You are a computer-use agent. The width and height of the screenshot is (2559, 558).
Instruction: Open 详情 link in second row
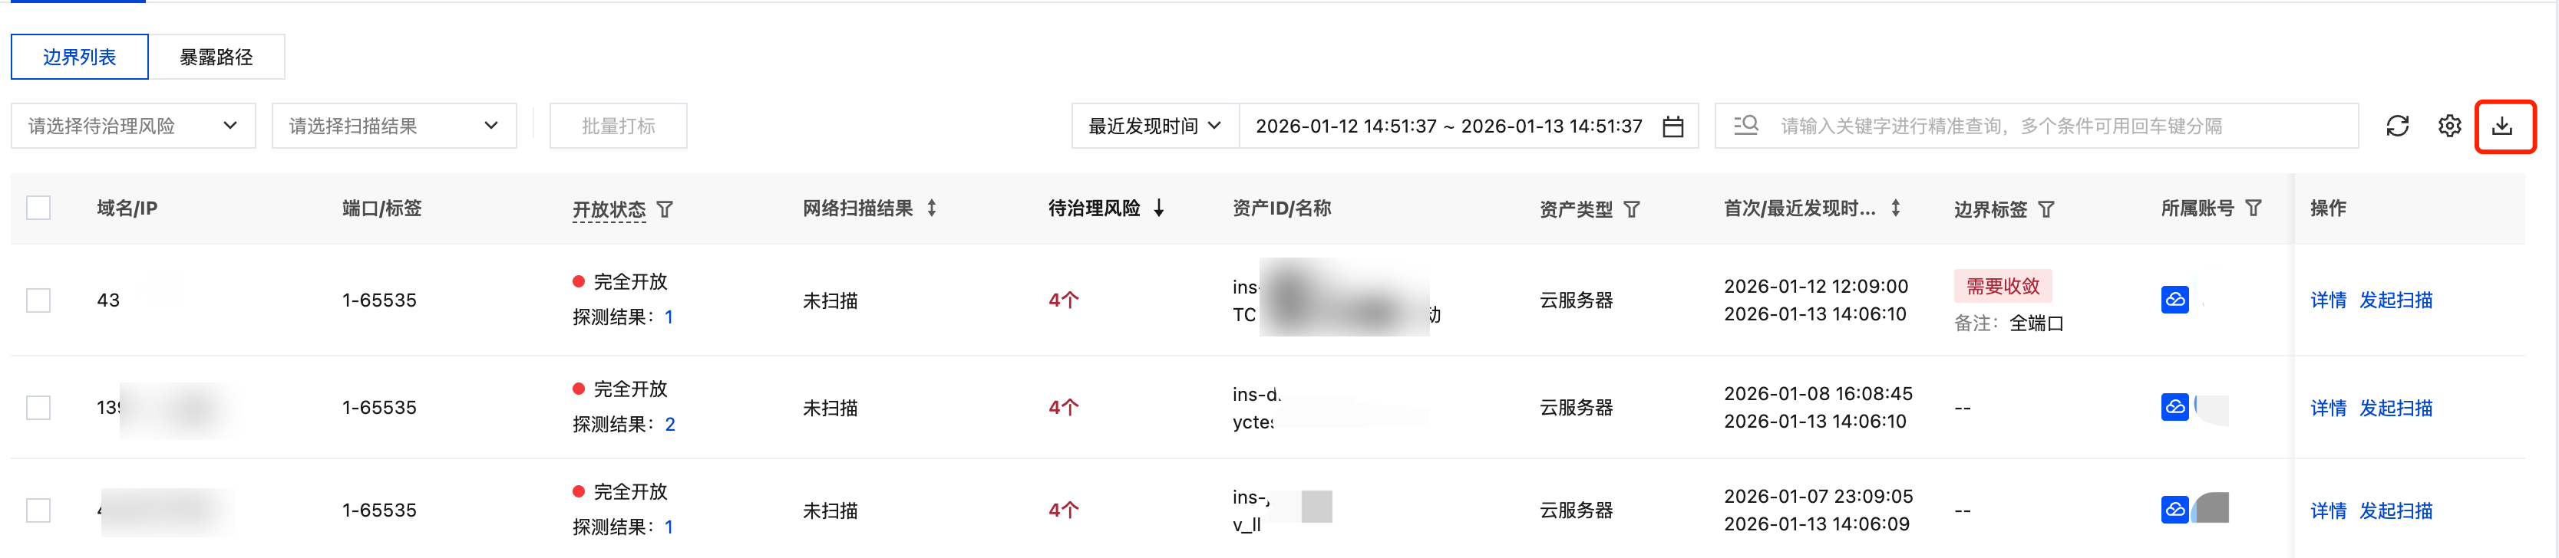pyautogui.click(x=2327, y=408)
